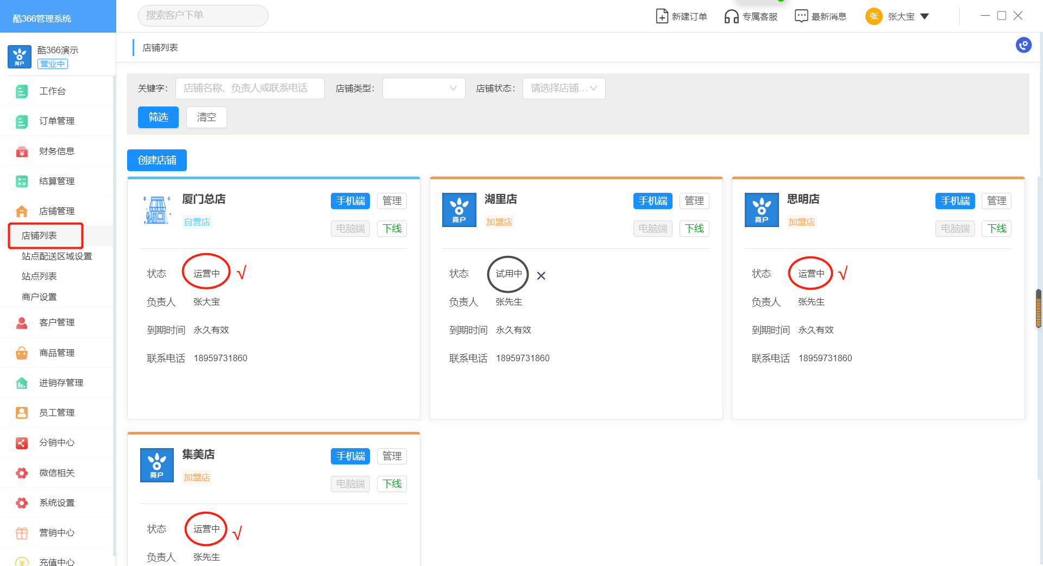Viewport: 1043px width, 566px height.
Task: Click the 关键字 search input field
Action: point(250,89)
